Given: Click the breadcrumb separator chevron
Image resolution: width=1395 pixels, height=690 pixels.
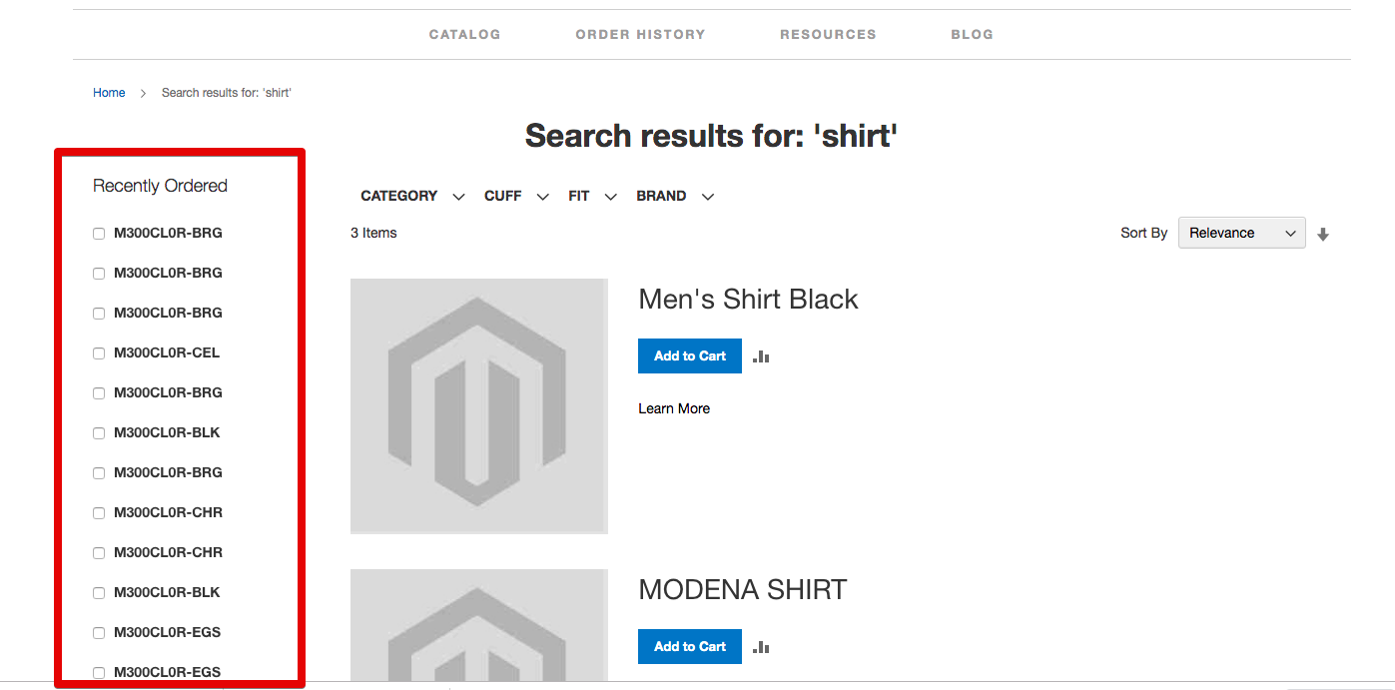Looking at the screenshot, I should point(143,93).
